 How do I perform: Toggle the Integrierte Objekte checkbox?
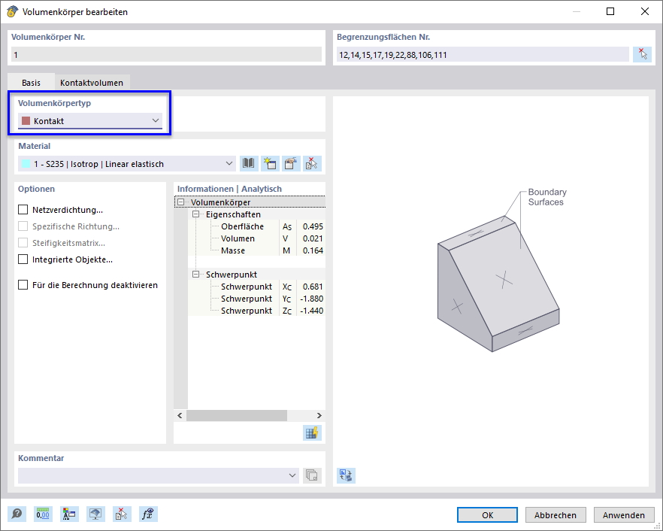coord(23,259)
